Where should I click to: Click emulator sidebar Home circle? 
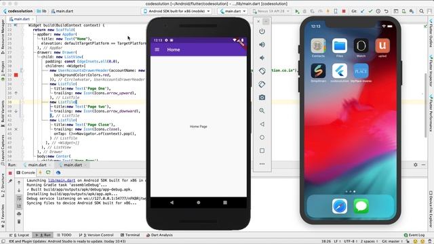262,138
